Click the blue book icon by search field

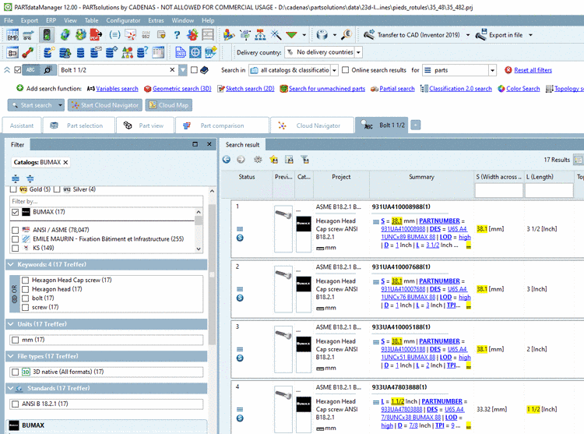click(x=204, y=70)
